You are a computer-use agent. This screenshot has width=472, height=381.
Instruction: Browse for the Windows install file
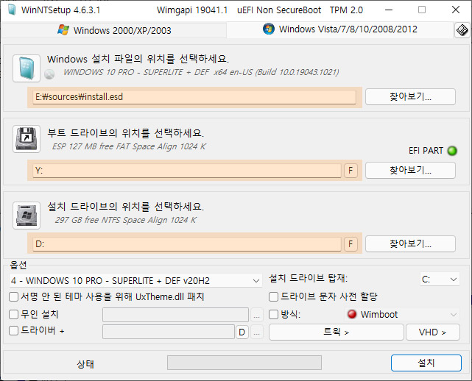coord(410,97)
